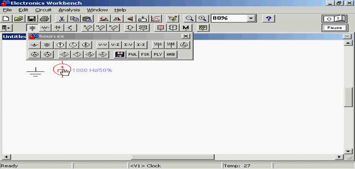
Task: Toggle the Sources parts bin button
Action: pos(33,28)
